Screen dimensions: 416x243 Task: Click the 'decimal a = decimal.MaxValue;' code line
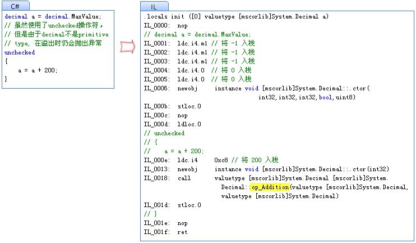coord(53,16)
